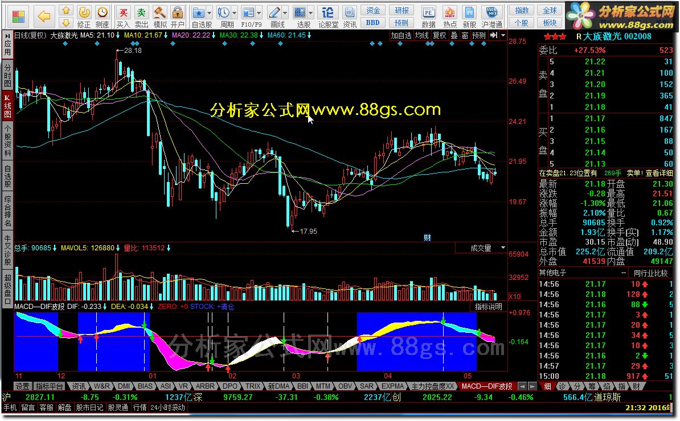The width and height of the screenshot is (680, 421).
Task: Click the 资金 funds button
Action: tap(373, 10)
